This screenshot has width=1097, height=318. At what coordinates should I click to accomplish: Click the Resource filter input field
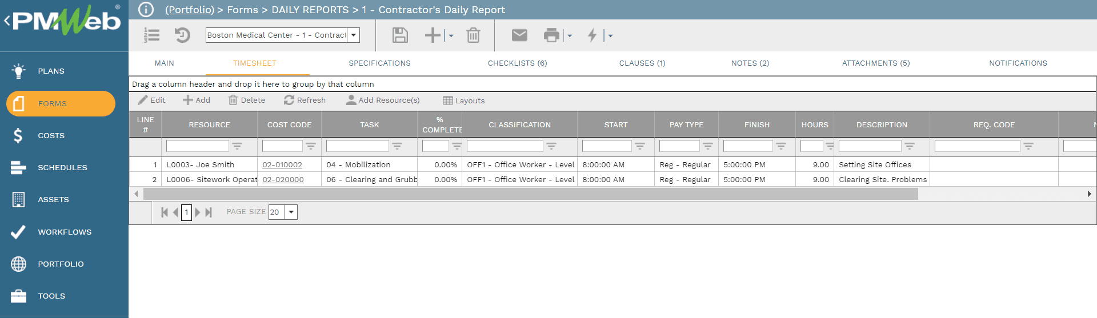(198, 146)
